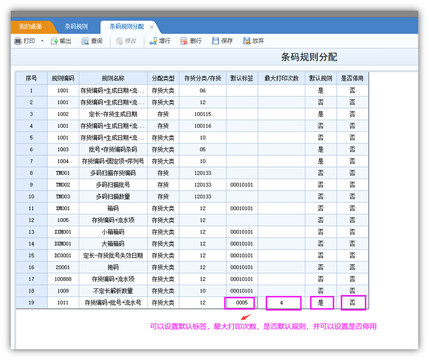Screen dimensions: 429x360
Task: Click rule code 1005
Action: [x=63, y=220]
